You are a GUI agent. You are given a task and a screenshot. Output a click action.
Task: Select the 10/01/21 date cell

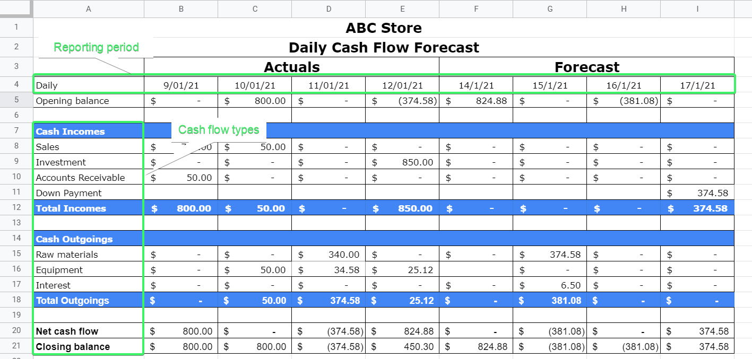255,85
